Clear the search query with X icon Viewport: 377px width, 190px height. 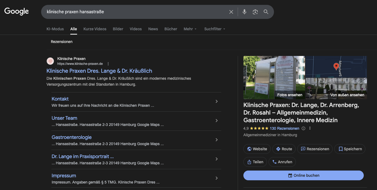tap(231, 12)
